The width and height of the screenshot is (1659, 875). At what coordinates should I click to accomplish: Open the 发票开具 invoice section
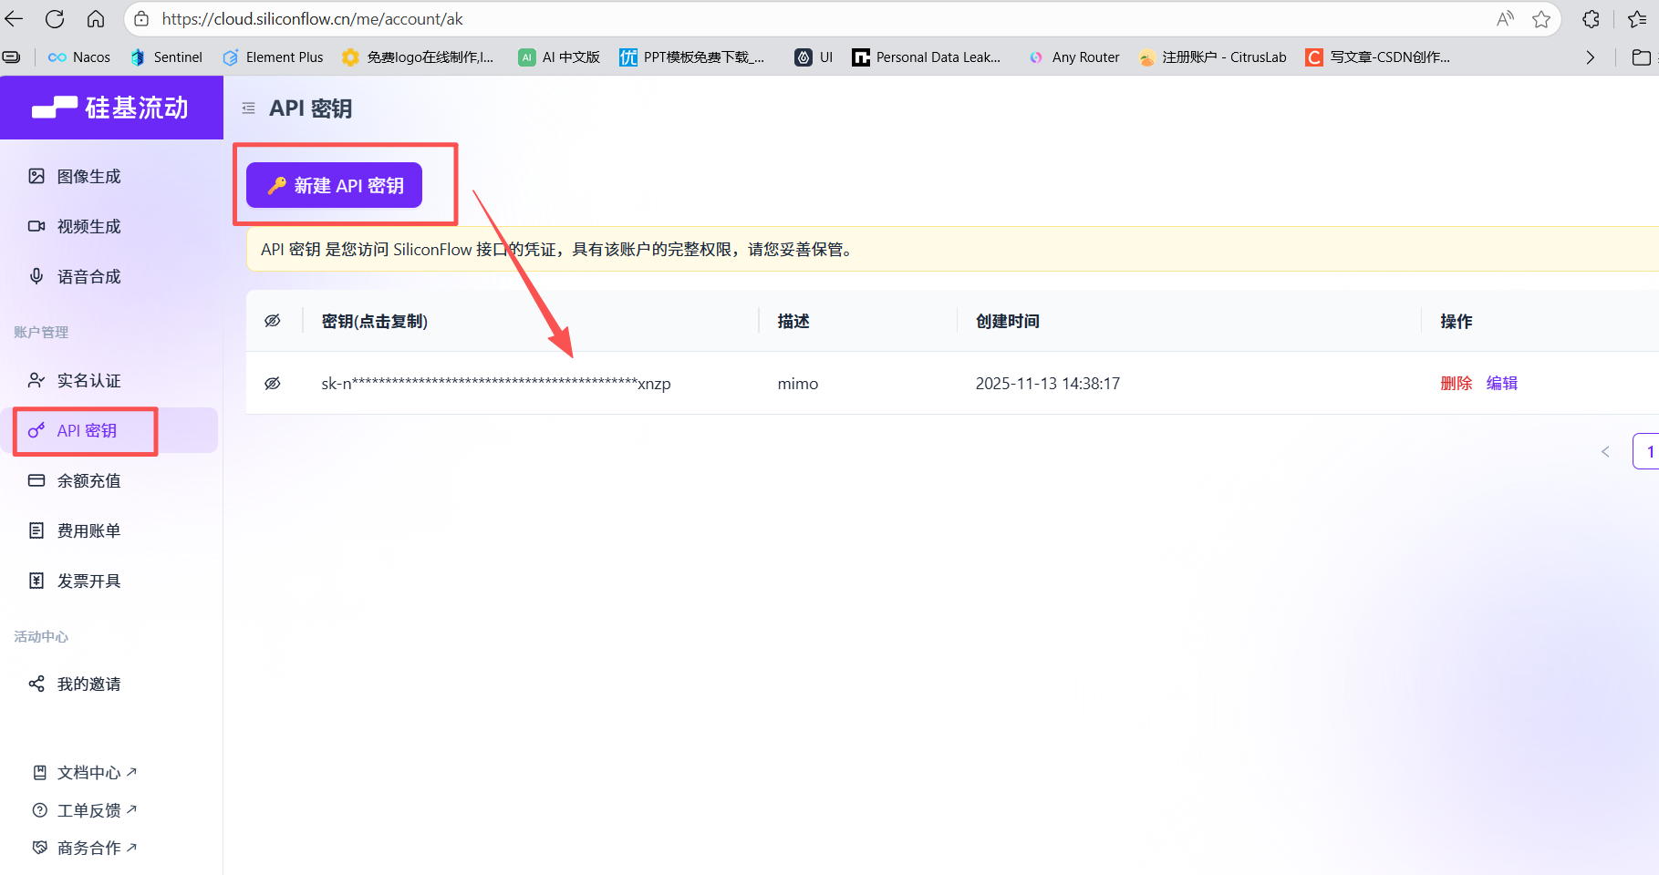(88, 580)
